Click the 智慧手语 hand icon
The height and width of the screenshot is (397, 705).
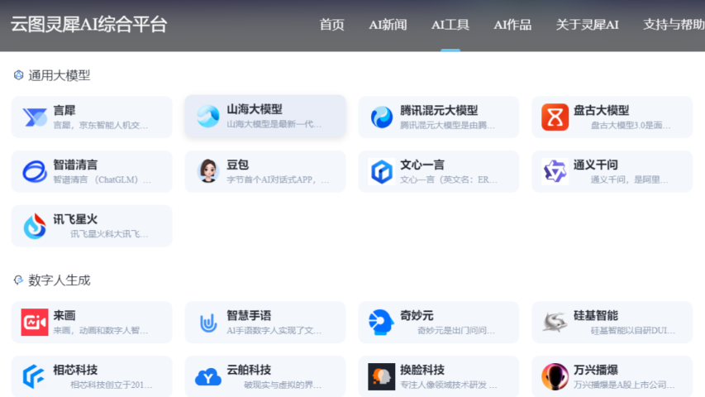click(x=208, y=323)
